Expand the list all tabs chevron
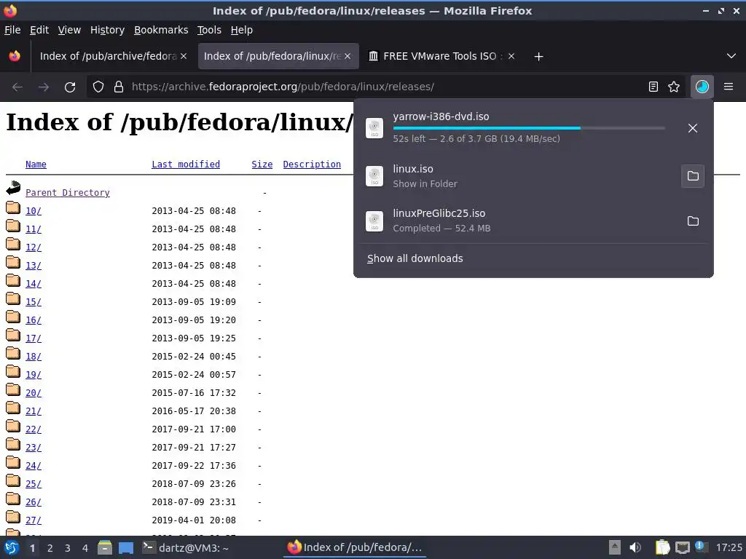The image size is (746, 559). click(731, 56)
